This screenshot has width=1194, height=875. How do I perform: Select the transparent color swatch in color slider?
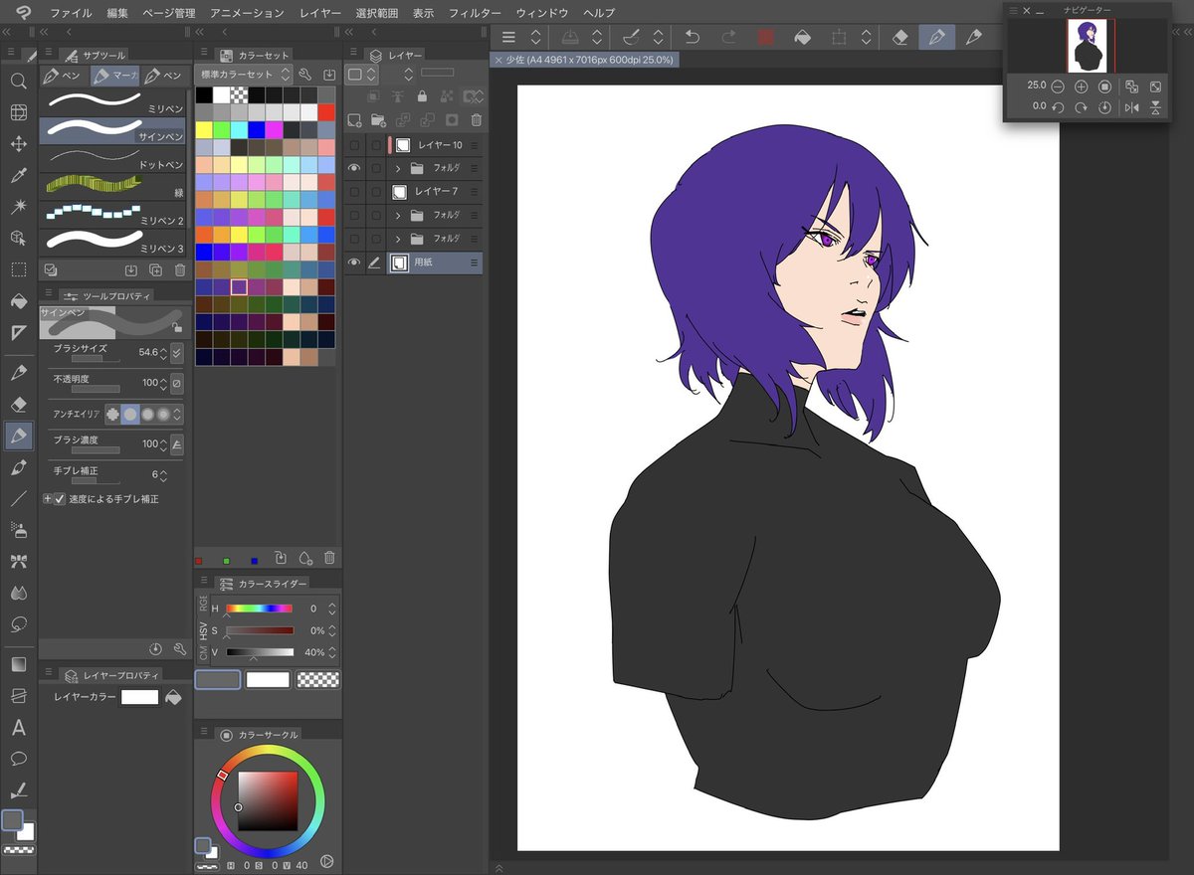318,680
